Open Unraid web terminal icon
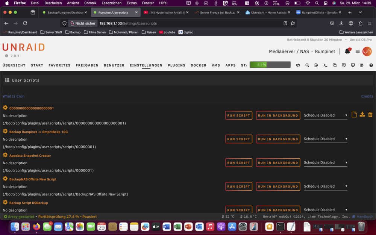 click(x=325, y=65)
